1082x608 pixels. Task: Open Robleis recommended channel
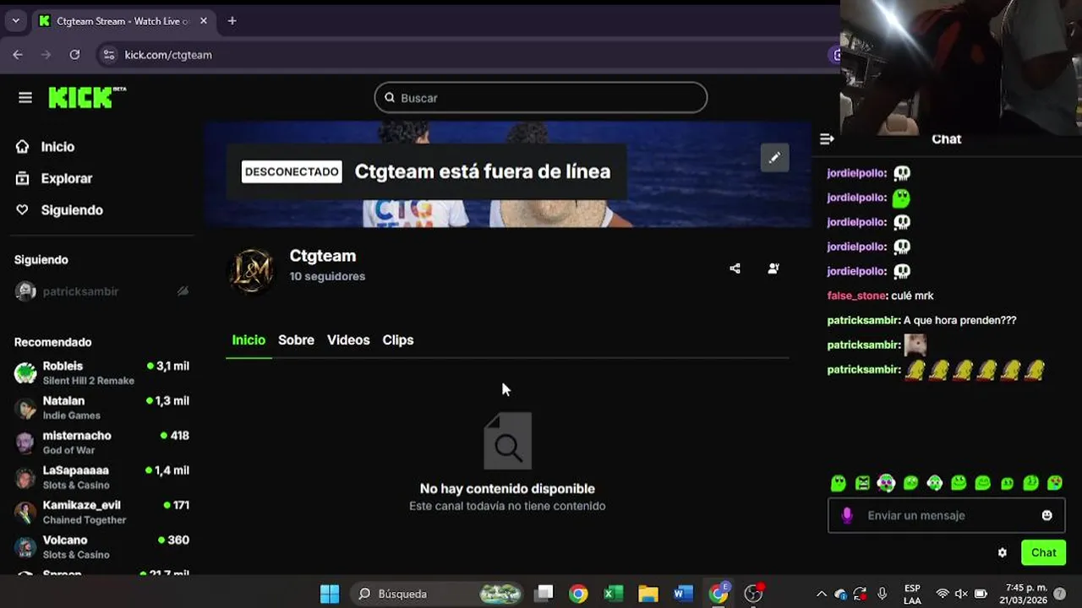coord(101,372)
